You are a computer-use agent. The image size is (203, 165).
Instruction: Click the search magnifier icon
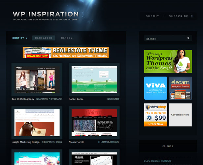188,38
